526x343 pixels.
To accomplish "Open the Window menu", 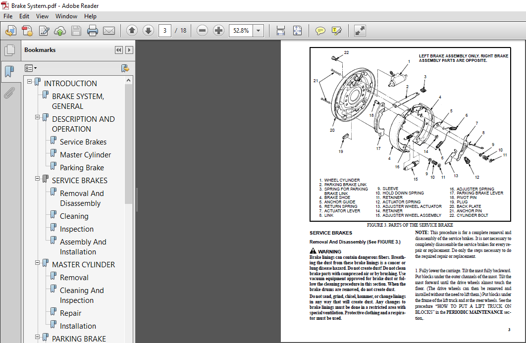I will click(x=66, y=16).
